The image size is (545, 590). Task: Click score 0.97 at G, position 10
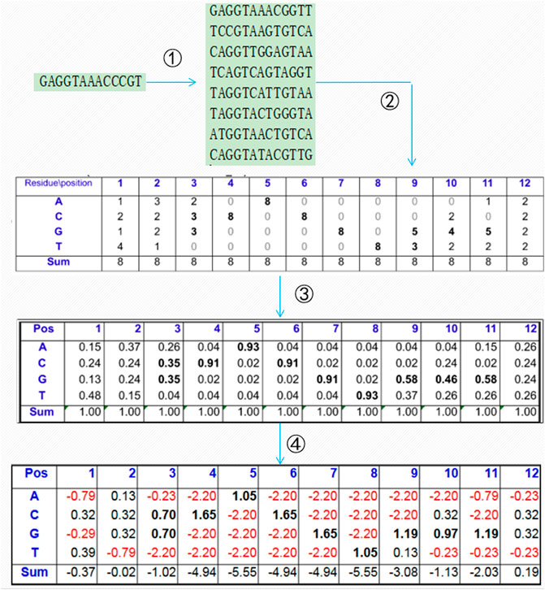click(x=446, y=534)
